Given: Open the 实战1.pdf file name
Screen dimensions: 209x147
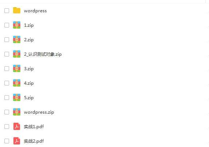Looking at the screenshot, I should (34, 127).
